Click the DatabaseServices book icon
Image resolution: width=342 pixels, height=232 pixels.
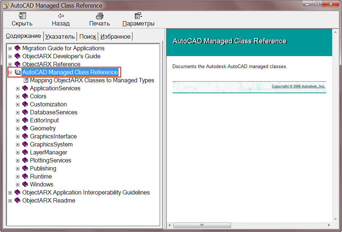pos(25,112)
